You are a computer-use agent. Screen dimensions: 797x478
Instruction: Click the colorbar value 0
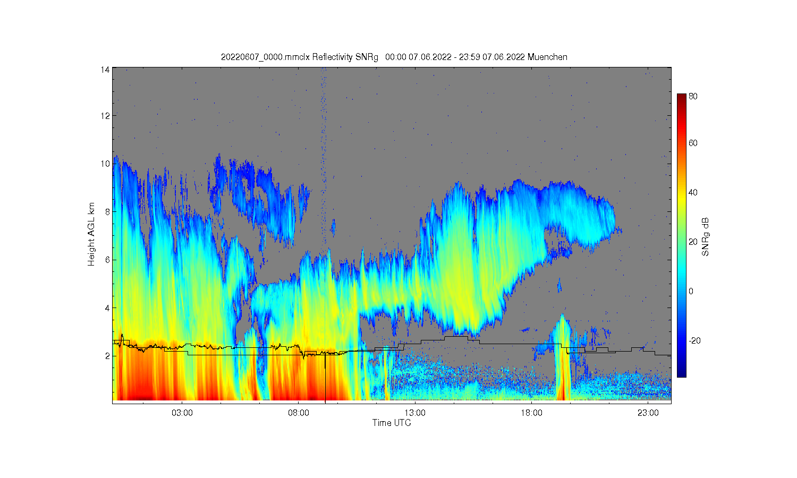tap(691, 291)
